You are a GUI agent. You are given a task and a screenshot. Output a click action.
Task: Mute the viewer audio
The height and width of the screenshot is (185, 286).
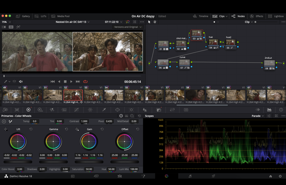click(x=20, y=82)
